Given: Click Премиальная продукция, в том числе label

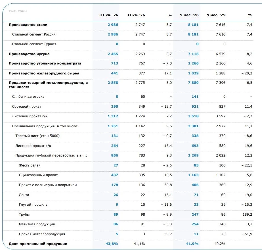Looking at the screenshot, I should [x=45, y=126].
